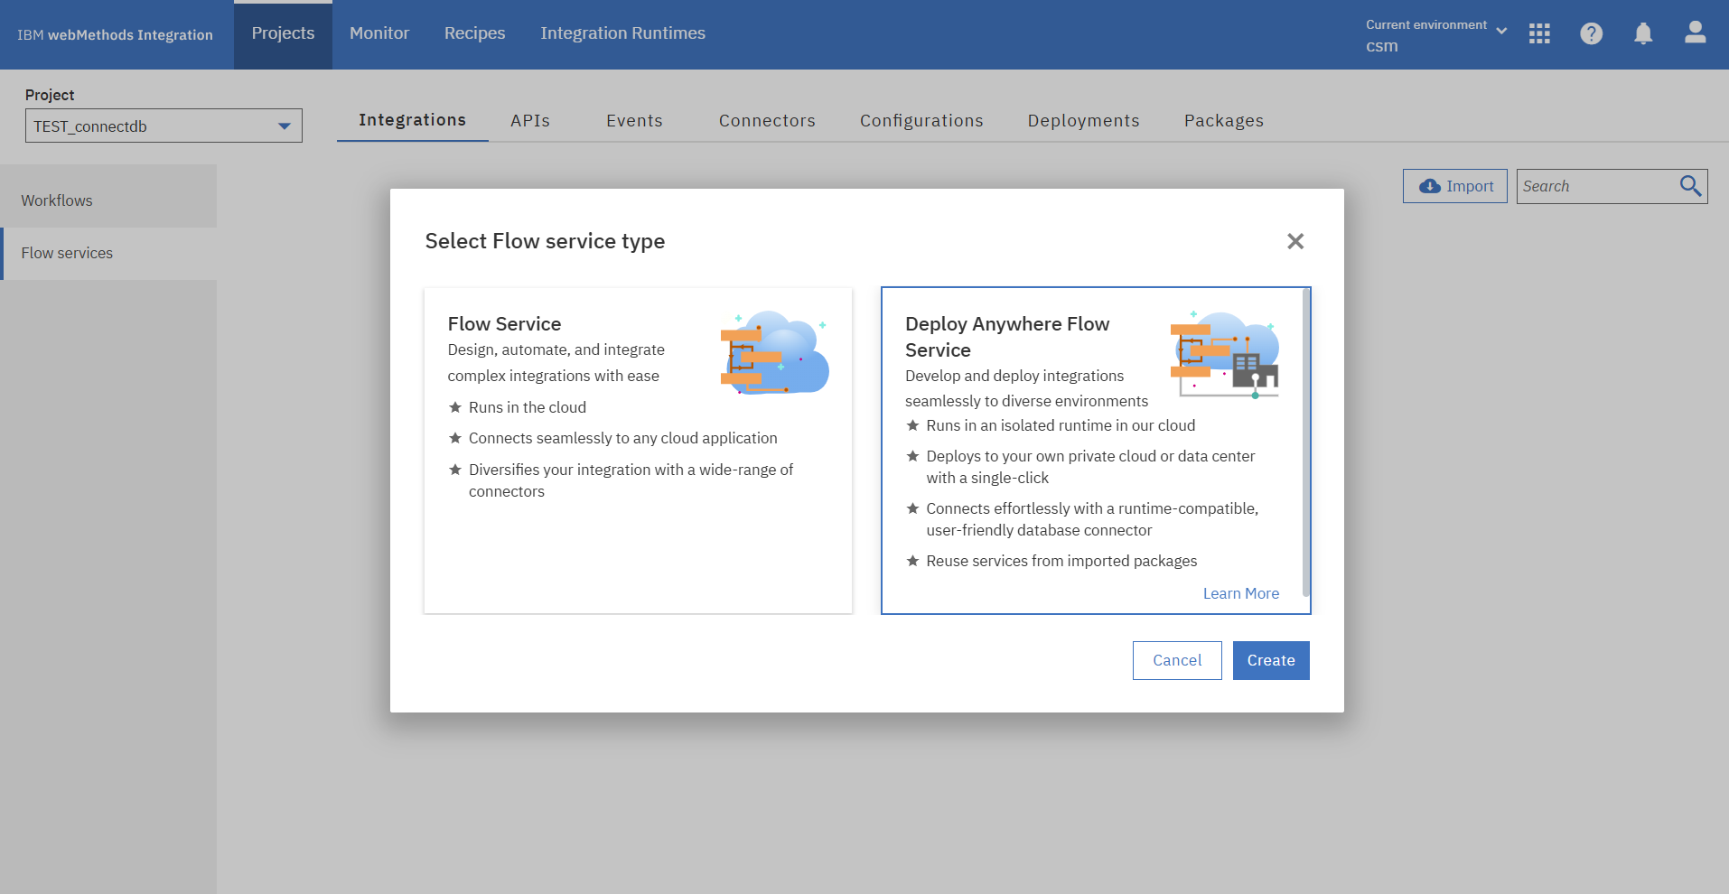Click the Flow Service cloud illustration
Screen dimensions: 1729x894
pos(774,352)
